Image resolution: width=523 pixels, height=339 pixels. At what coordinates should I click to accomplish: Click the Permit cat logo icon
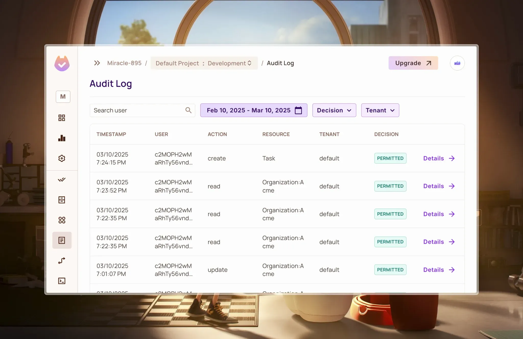point(62,63)
